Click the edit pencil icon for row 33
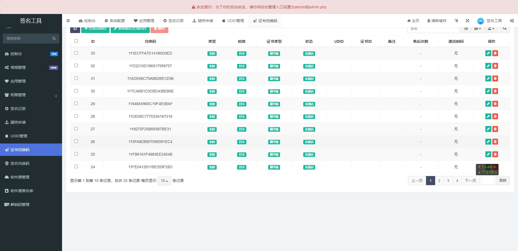The height and width of the screenshot is (251, 518). (x=488, y=53)
